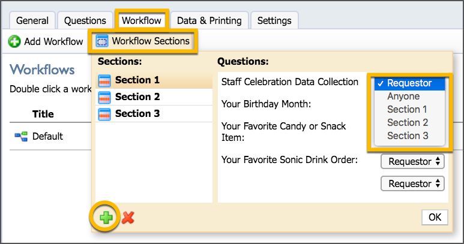
Task: Confirm with the OK button
Action: (x=435, y=217)
